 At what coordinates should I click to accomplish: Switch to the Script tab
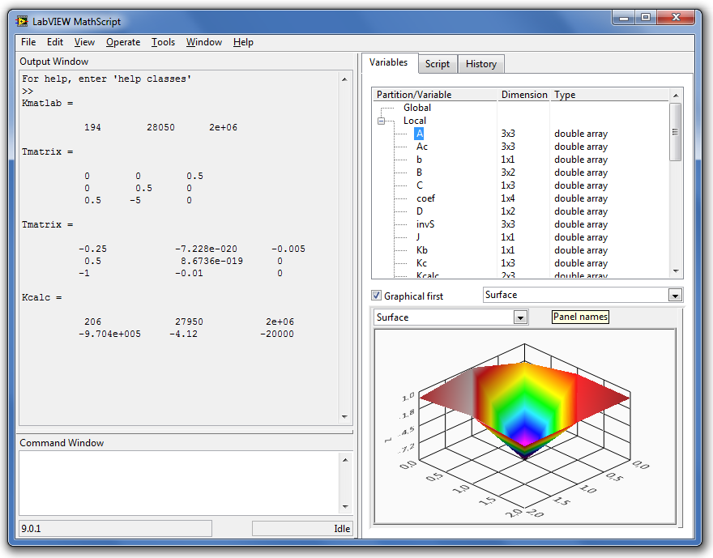(x=438, y=64)
